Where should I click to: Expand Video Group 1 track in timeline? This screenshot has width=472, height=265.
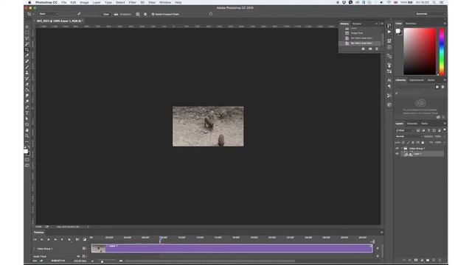34,249
